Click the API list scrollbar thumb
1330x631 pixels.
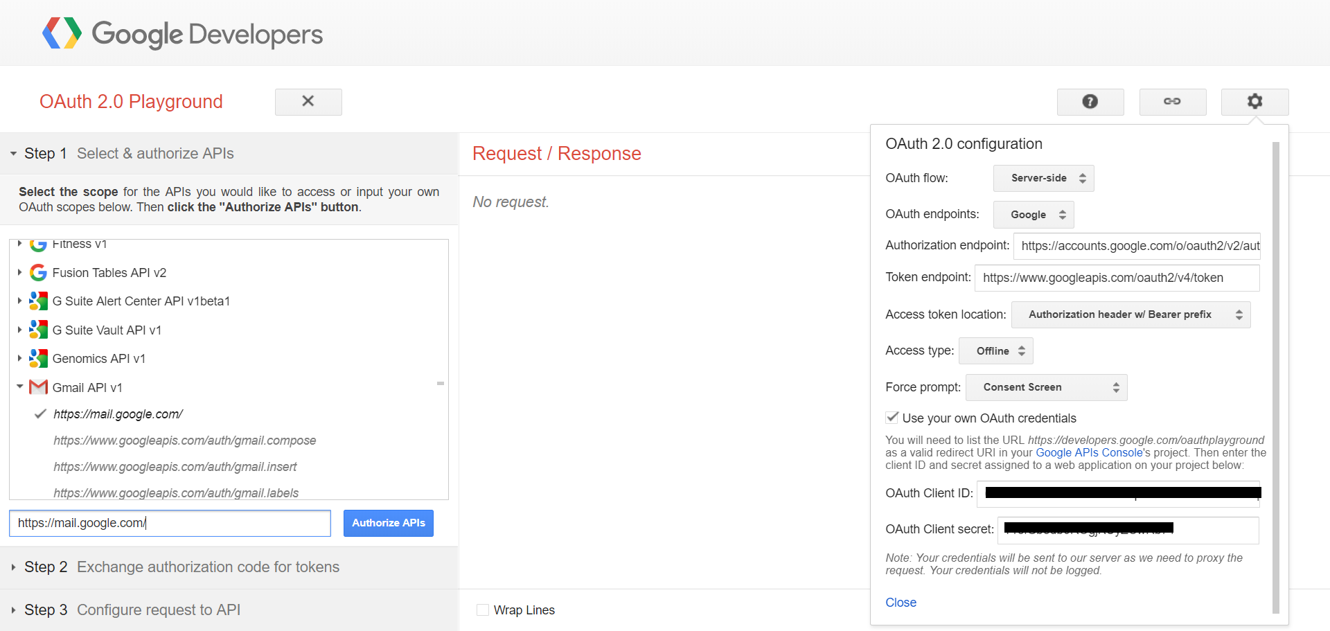pyautogui.click(x=440, y=383)
